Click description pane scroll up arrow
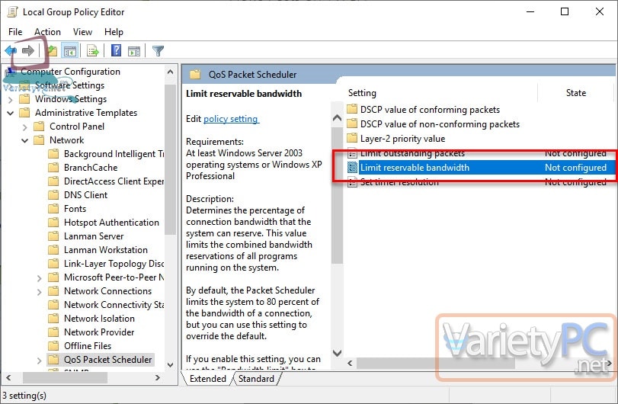The width and height of the screenshot is (618, 404). (338, 117)
